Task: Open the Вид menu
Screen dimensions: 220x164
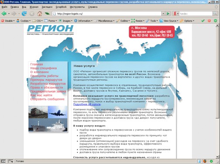Action: point(24,7)
